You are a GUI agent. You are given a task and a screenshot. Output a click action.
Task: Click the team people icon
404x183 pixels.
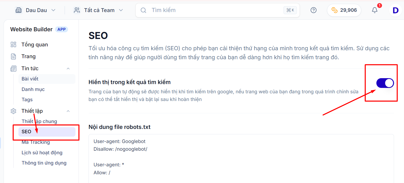pos(77,10)
